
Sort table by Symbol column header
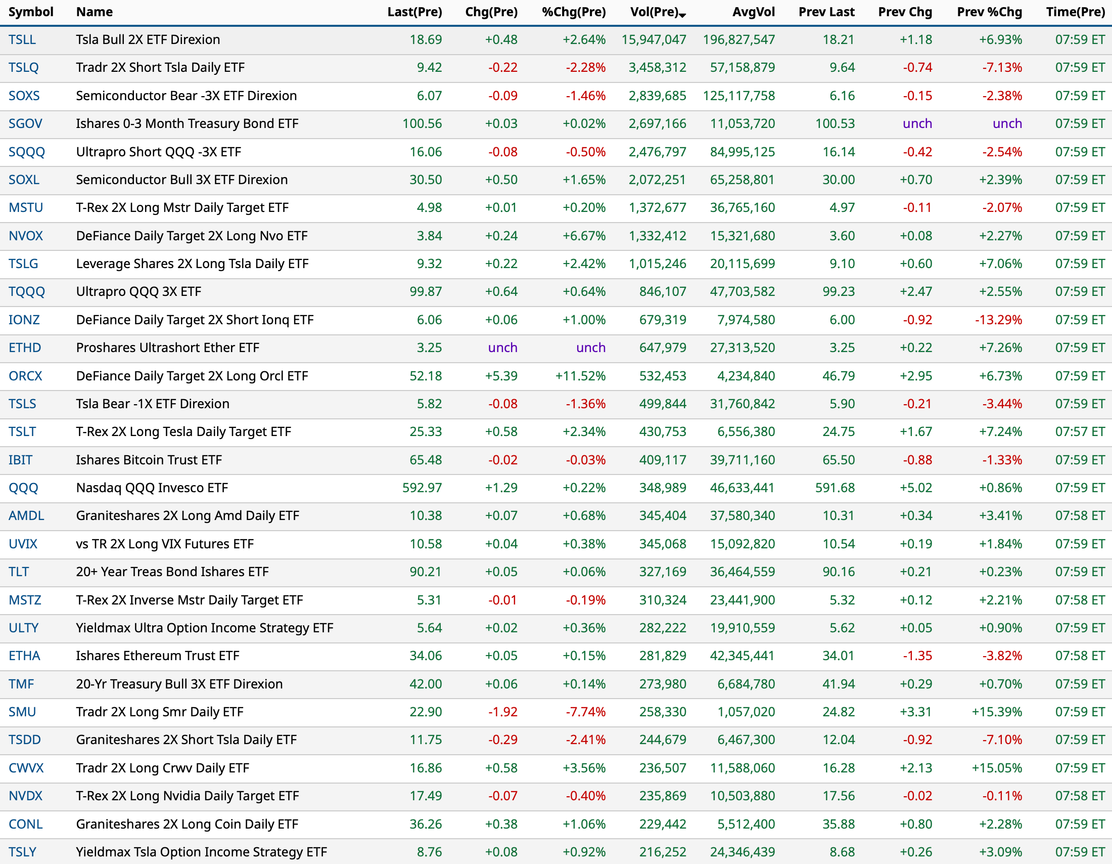30,12
